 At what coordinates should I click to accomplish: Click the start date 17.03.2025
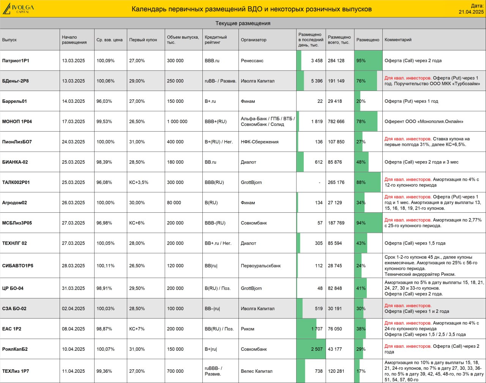tap(74, 122)
